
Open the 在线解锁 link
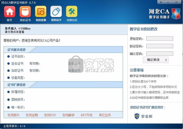pos(68,115)
